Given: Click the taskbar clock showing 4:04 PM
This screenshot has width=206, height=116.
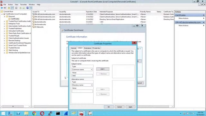Looking at the screenshot, I should pyautogui.click(x=200, y=113).
